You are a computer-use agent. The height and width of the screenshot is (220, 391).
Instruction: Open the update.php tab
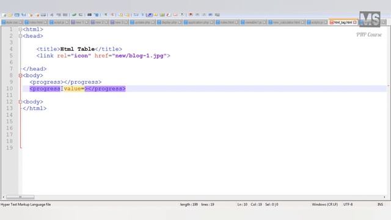coord(142,23)
